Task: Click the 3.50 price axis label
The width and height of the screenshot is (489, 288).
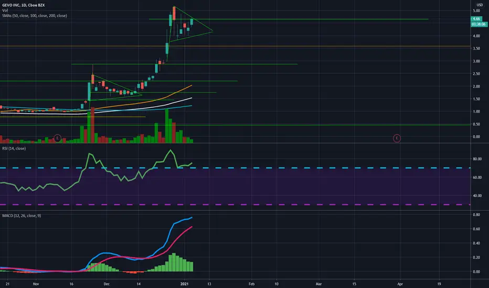Action: [476, 49]
